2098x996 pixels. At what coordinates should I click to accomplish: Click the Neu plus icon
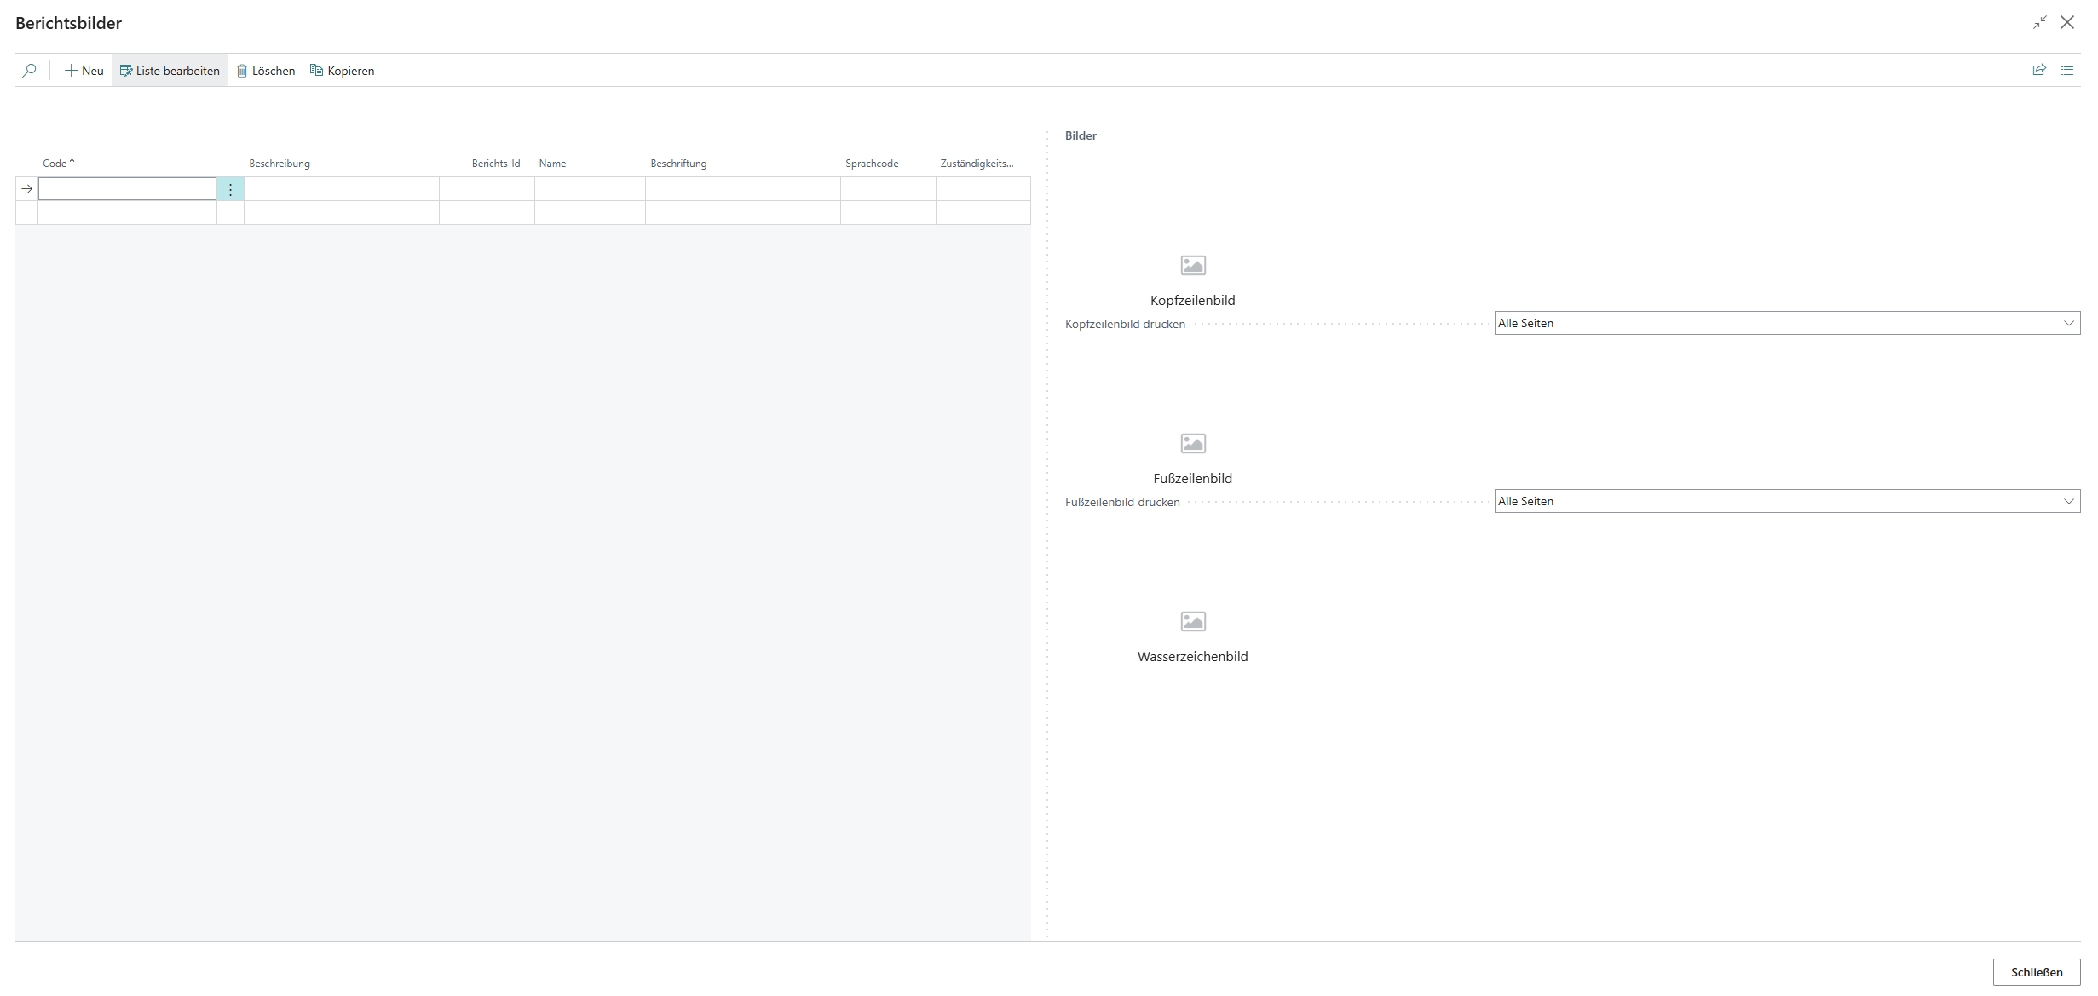pos(71,71)
